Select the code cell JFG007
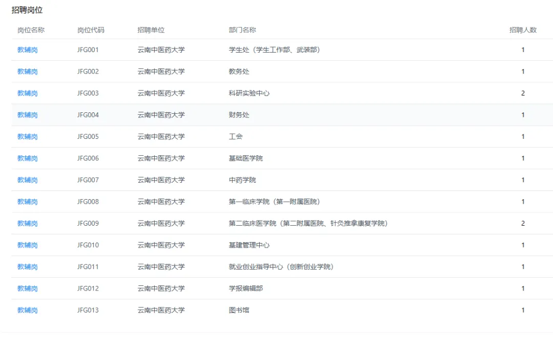 click(x=88, y=180)
